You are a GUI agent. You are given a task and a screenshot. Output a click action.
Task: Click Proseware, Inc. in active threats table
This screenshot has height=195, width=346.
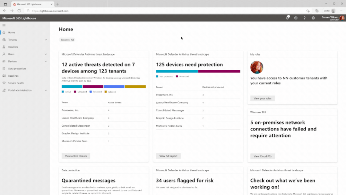pyautogui.click(x=70, y=110)
